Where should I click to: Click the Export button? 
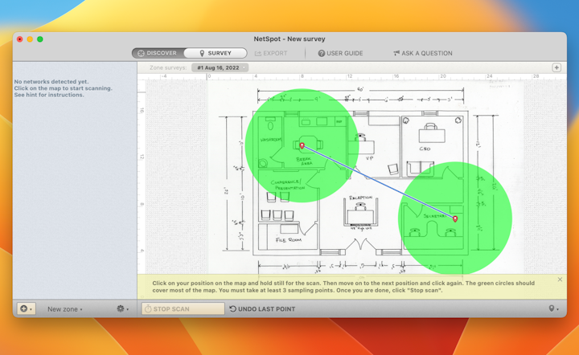click(x=271, y=54)
